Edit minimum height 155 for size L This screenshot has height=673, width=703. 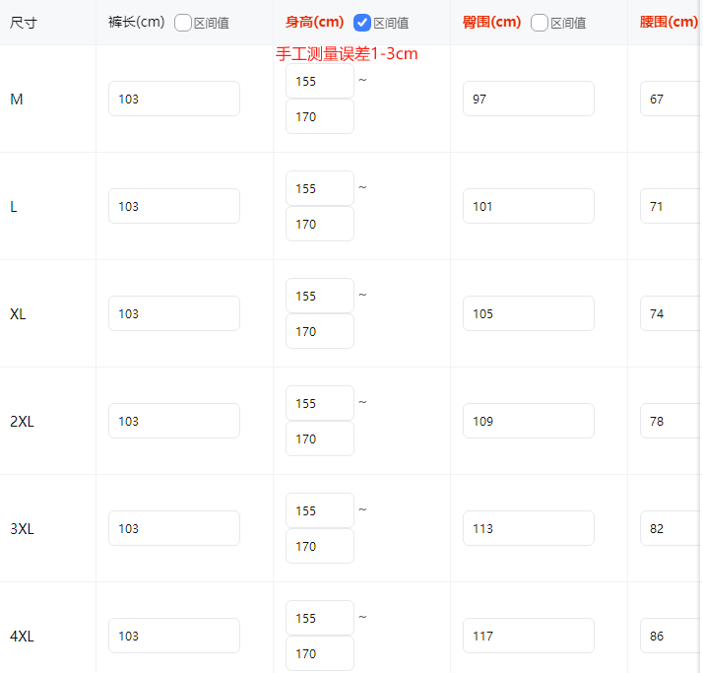320,188
